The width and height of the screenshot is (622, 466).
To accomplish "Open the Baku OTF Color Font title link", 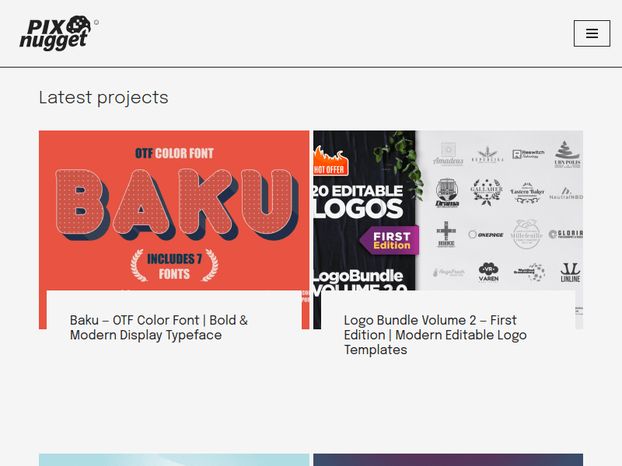I will tap(159, 328).
